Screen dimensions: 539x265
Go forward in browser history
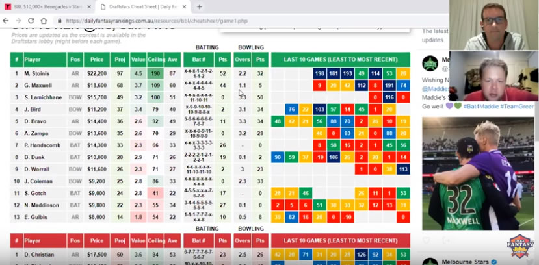pos(18,21)
